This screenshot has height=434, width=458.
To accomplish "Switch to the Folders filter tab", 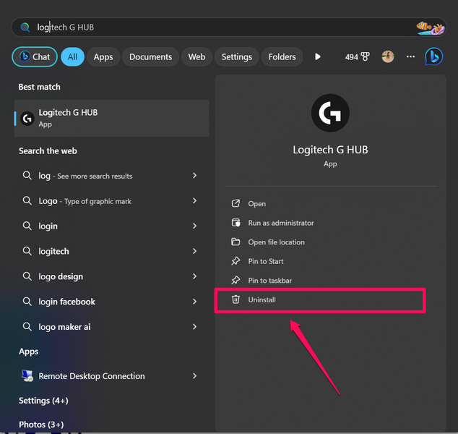I will click(282, 56).
